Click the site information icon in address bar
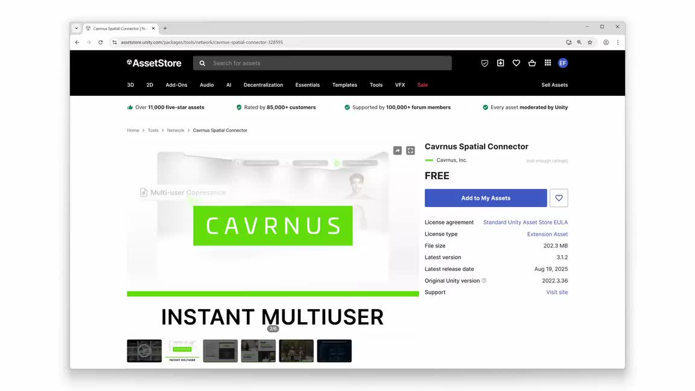The width and height of the screenshot is (695, 391). [x=115, y=42]
